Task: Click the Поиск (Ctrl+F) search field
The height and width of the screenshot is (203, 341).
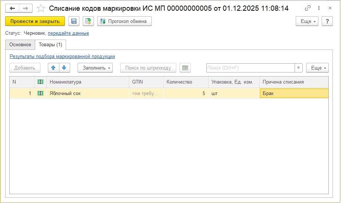Action: click(x=250, y=68)
